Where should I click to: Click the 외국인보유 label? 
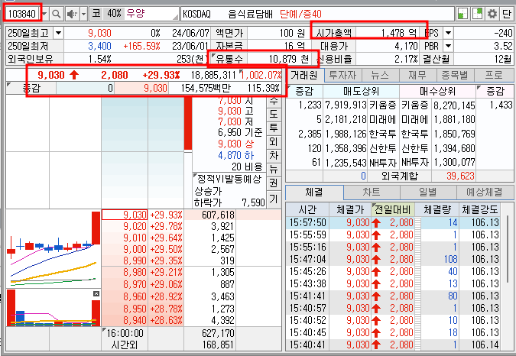(x=31, y=59)
